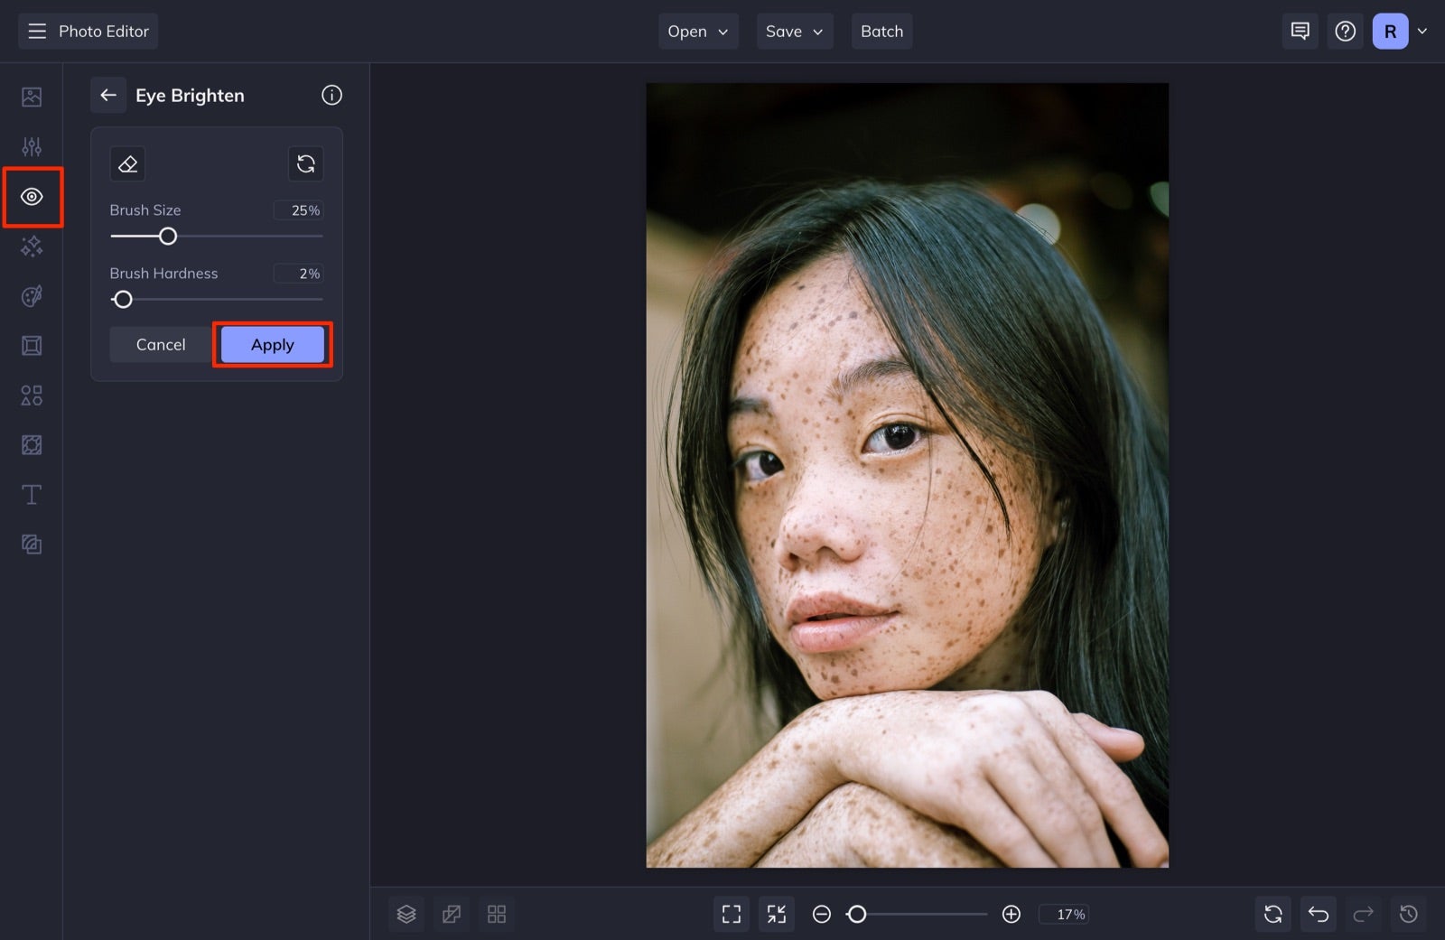Select the Text tool in the sidebar

(x=32, y=494)
